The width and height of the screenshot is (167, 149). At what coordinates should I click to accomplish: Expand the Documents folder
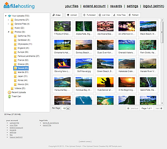pos(8,20)
